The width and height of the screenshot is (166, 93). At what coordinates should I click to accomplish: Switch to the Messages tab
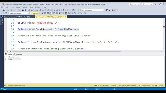pyautogui.click(x=17, y=55)
